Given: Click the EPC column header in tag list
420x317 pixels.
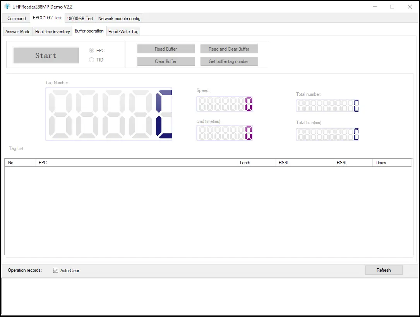Looking at the screenshot, I should pos(135,163).
